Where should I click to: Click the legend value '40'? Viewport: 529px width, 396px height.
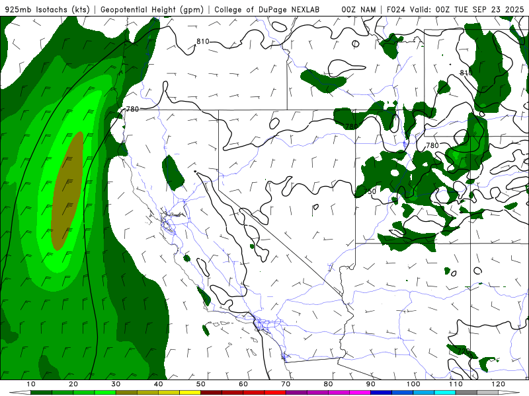[x=158, y=384]
